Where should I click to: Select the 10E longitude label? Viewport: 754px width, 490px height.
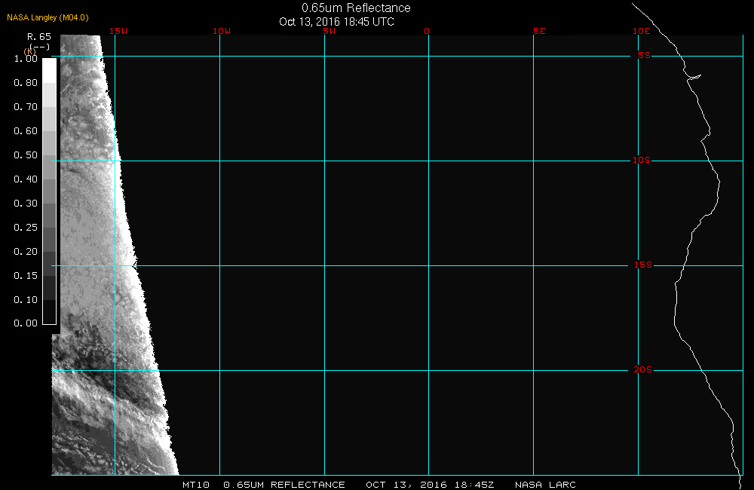pos(641,32)
